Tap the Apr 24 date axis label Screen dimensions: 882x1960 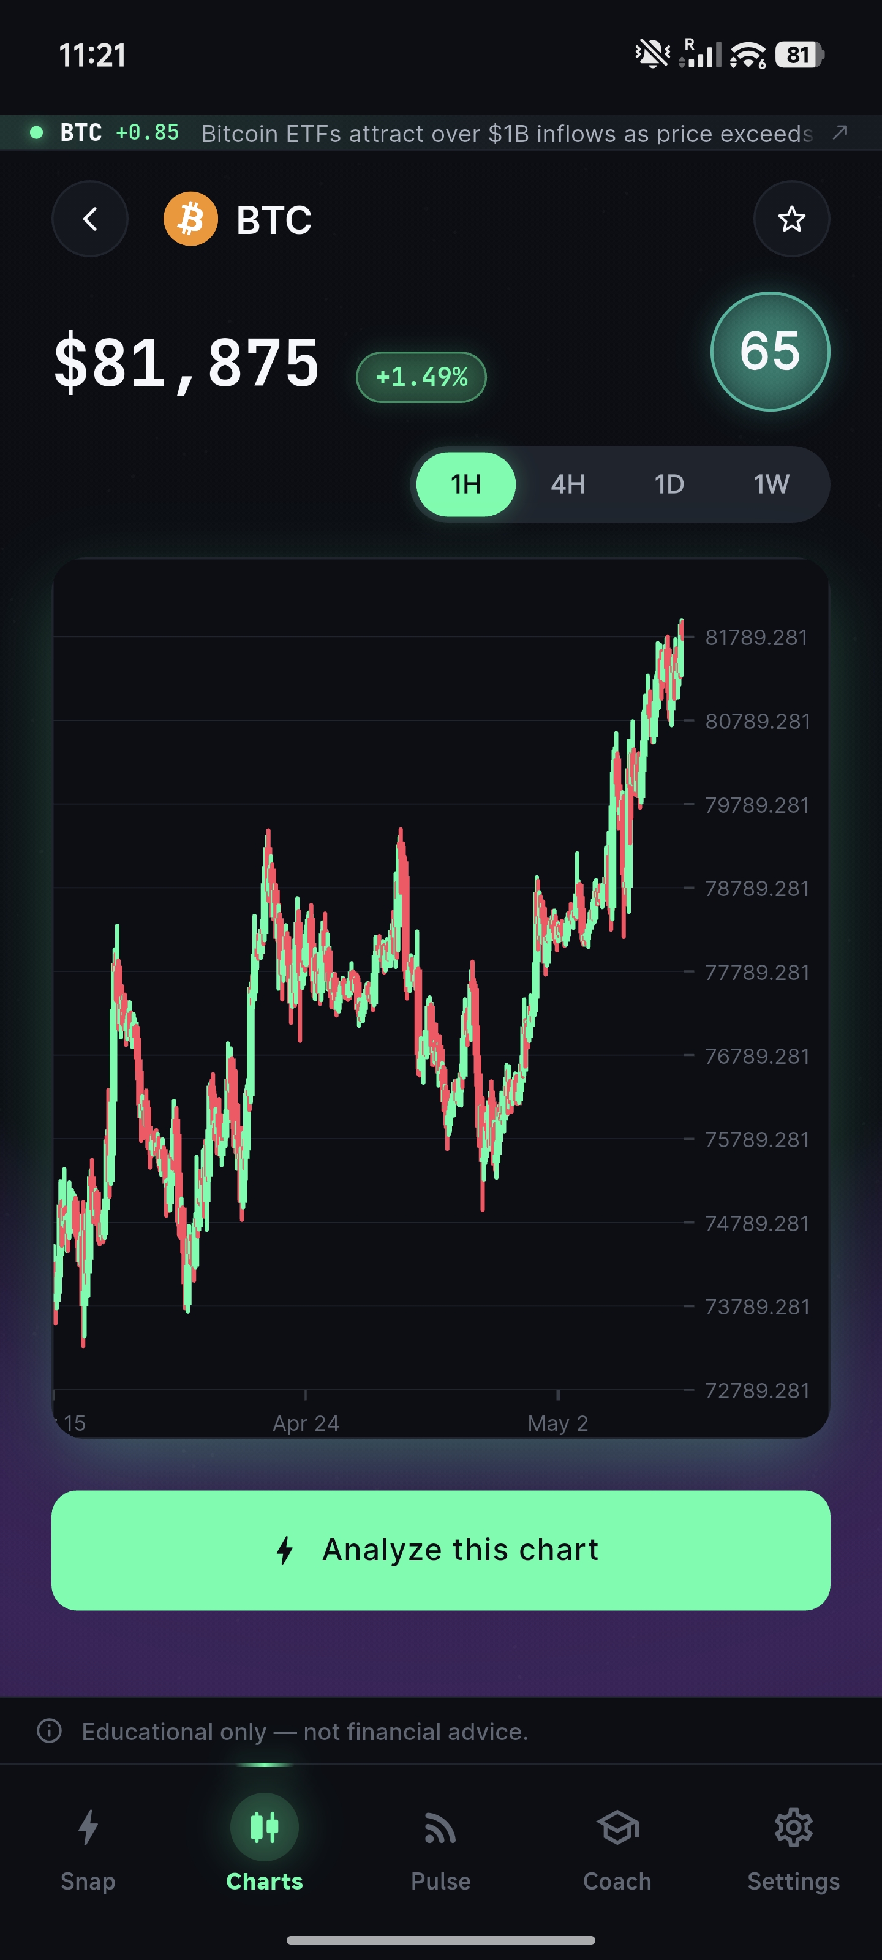click(306, 1423)
